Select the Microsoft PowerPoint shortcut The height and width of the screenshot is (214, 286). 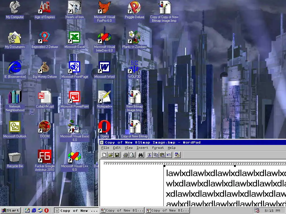(x=75, y=99)
